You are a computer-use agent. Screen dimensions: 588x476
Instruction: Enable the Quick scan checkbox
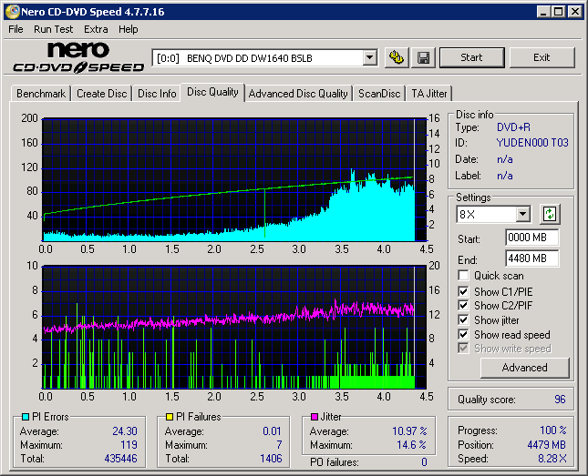(x=464, y=276)
